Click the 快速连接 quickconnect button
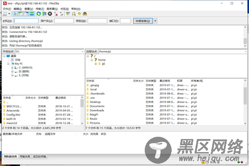249x166 pixels. tap(143, 21)
